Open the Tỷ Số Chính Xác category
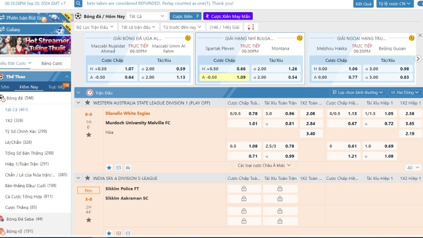Screen dimensions: 423x238 (26, 131)
